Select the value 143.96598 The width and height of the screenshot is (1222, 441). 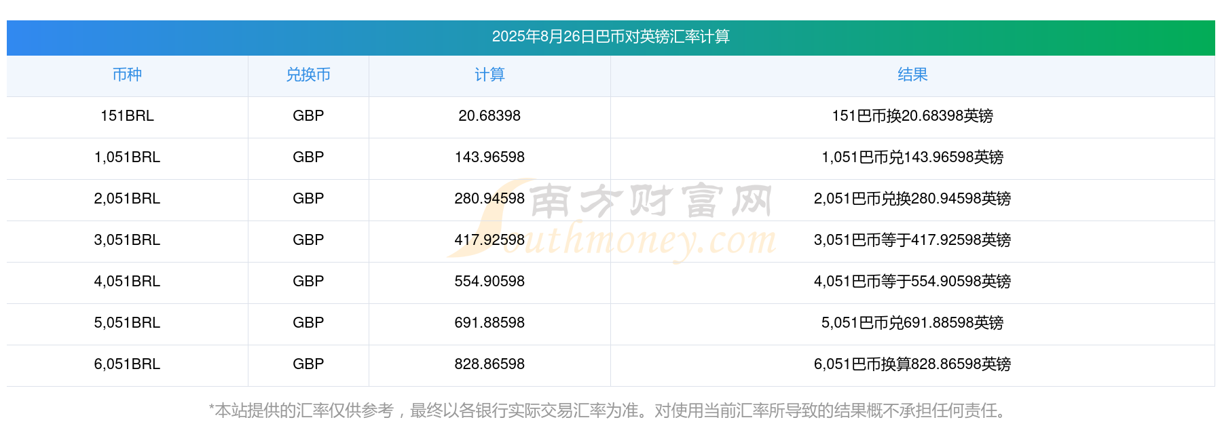click(489, 157)
